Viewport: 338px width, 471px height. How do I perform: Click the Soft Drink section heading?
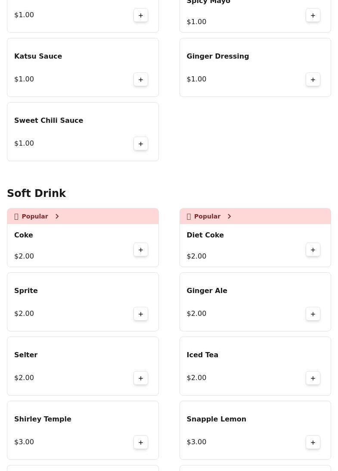[x=37, y=193]
